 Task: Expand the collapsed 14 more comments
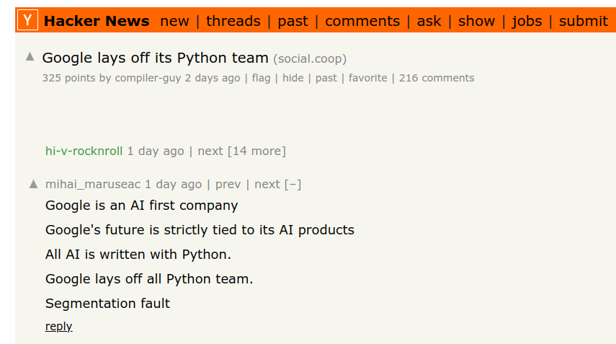click(x=256, y=151)
